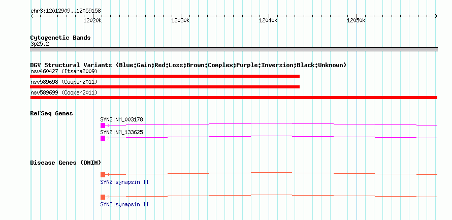Open the upper SYN2|synapsin II link
The image size is (452, 220).
[124, 182]
